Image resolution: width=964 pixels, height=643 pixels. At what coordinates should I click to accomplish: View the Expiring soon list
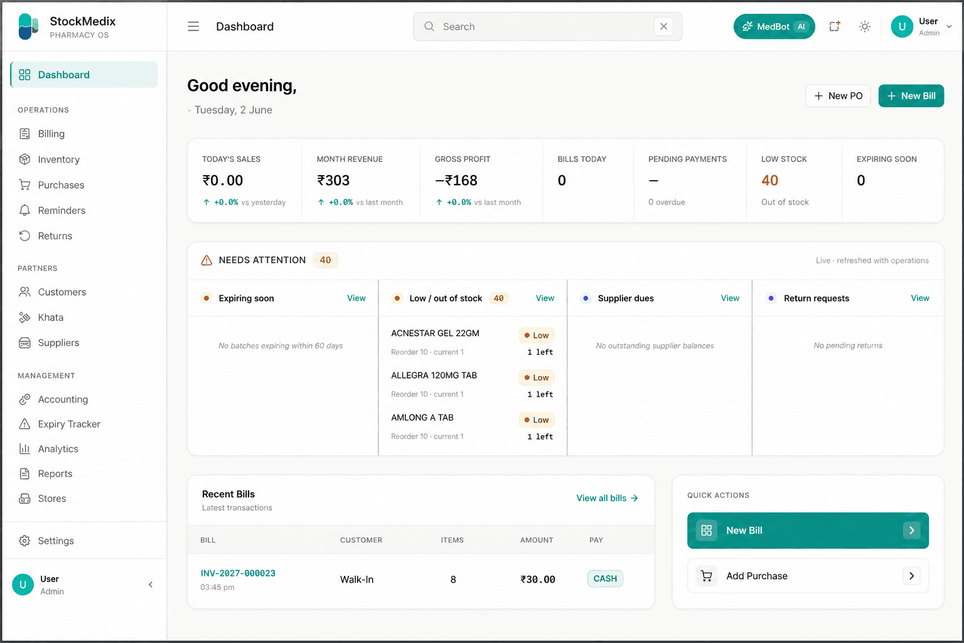356,298
